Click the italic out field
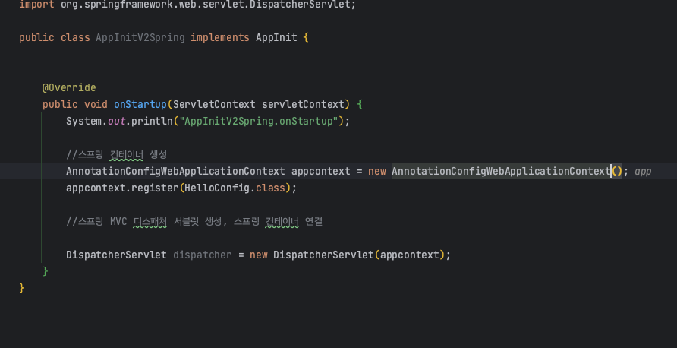Image resolution: width=677 pixels, height=348 pixels. [x=117, y=121]
